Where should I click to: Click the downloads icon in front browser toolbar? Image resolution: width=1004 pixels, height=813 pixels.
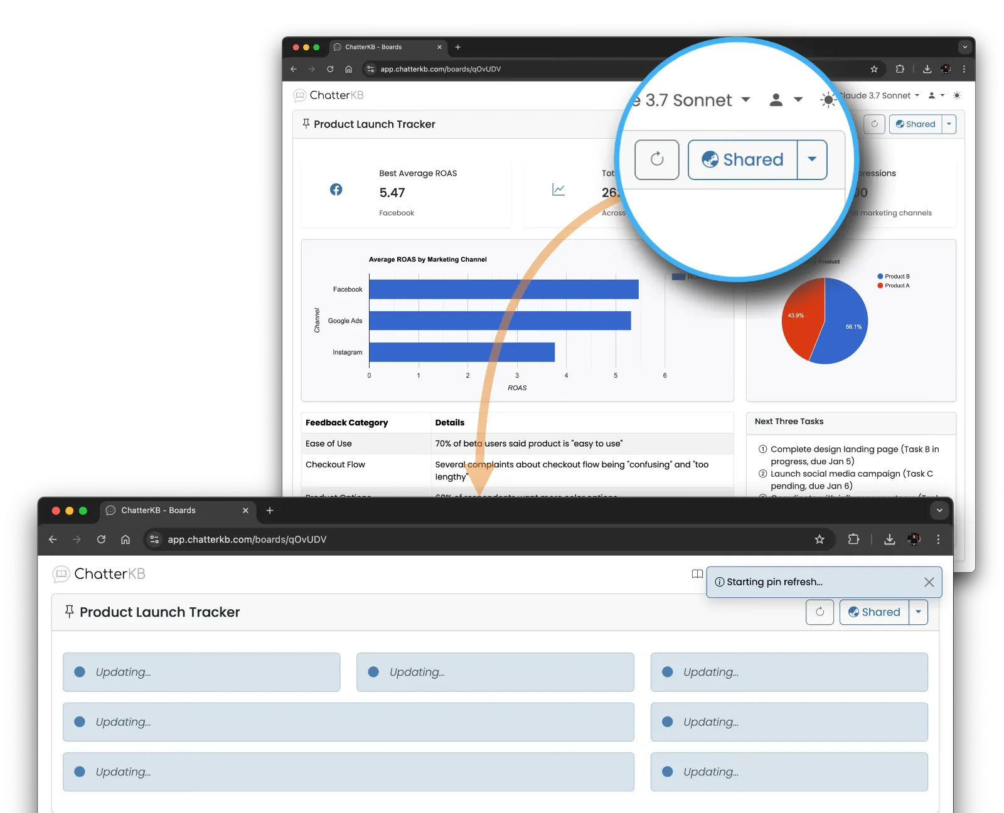[x=890, y=539]
